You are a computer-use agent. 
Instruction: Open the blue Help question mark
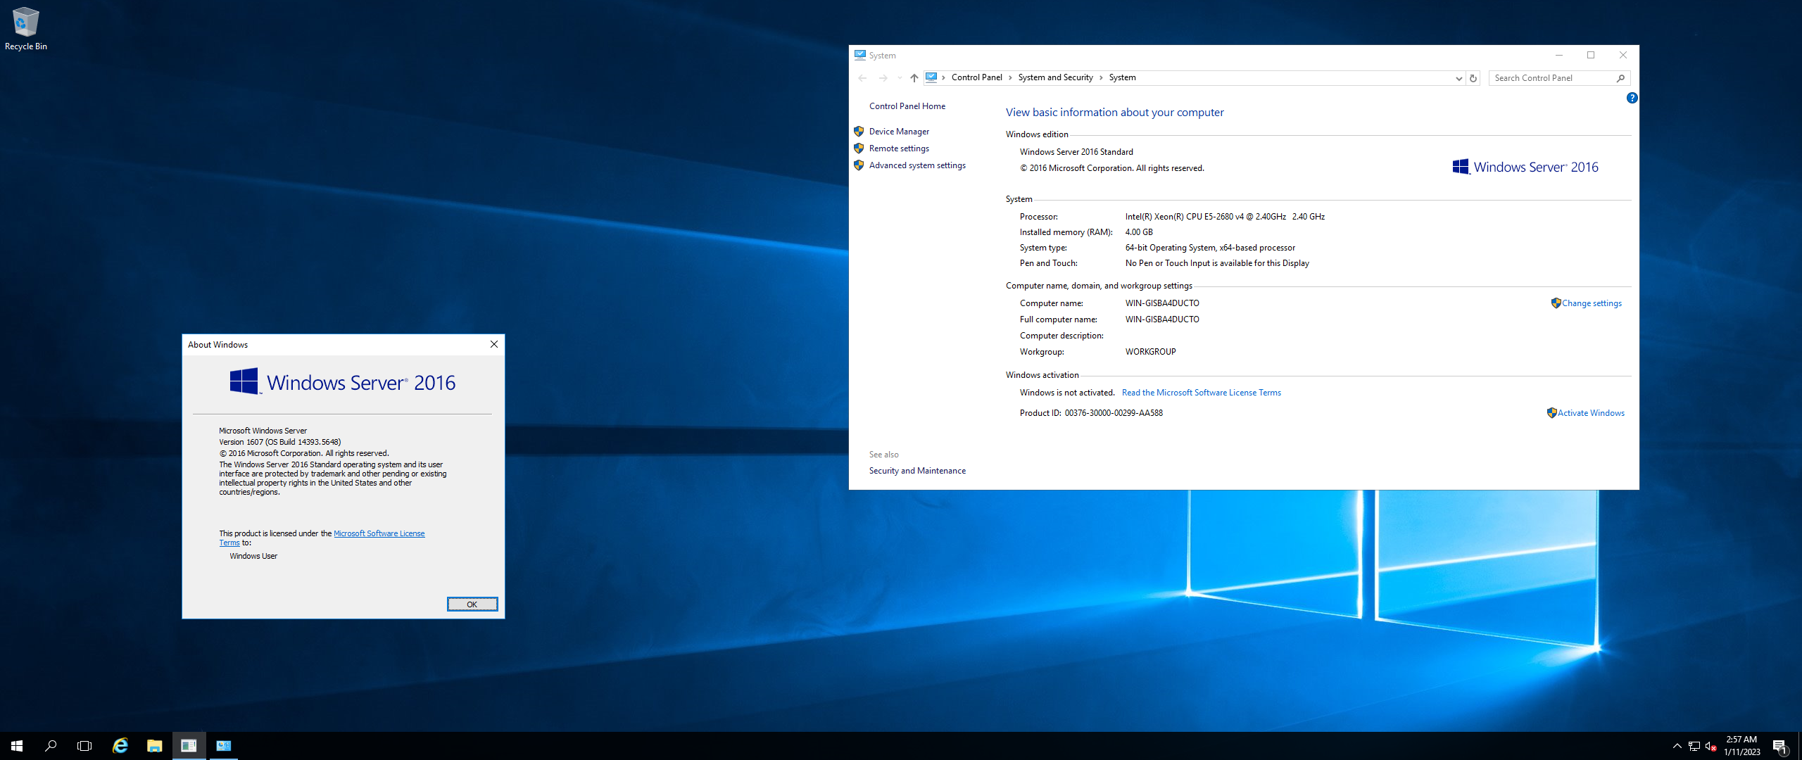[x=1632, y=98]
